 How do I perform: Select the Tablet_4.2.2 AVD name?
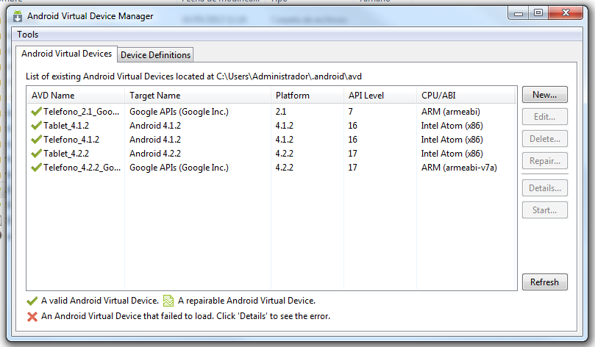(66, 154)
